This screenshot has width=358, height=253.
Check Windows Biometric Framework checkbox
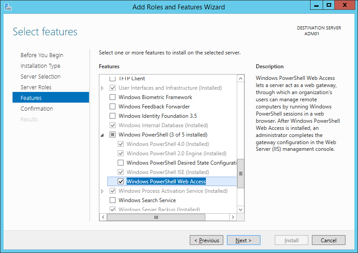point(113,97)
